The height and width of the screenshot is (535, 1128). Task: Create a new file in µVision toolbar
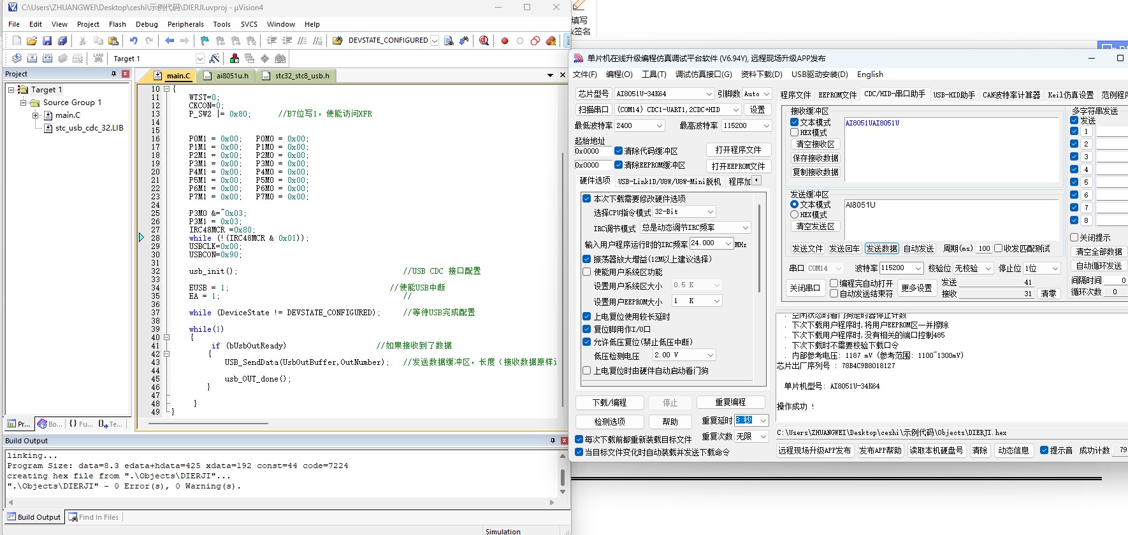point(17,41)
